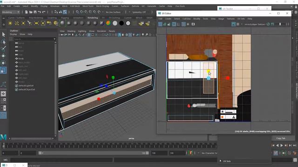Save scene with the disk icon
The width and height of the screenshot is (298, 167).
tap(35, 12)
